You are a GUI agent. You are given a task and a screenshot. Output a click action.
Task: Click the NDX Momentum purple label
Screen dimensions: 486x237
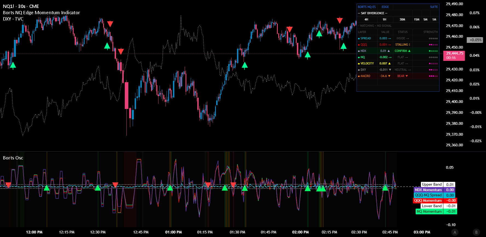[435, 190]
